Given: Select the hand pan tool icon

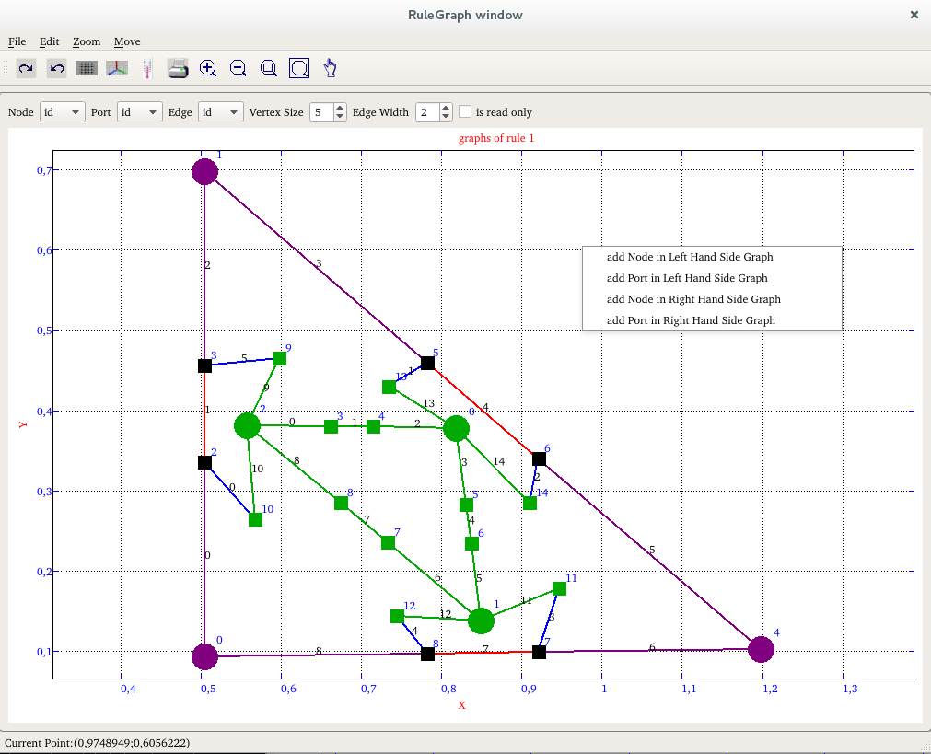Looking at the screenshot, I should (x=331, y=68).
